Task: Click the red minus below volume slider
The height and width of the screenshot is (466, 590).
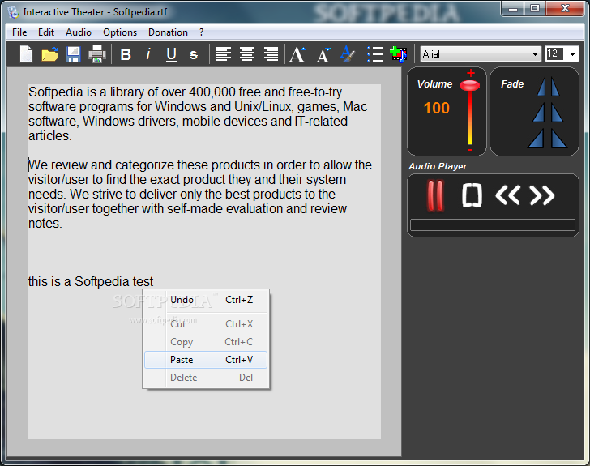Action: (x=470, y=150)
